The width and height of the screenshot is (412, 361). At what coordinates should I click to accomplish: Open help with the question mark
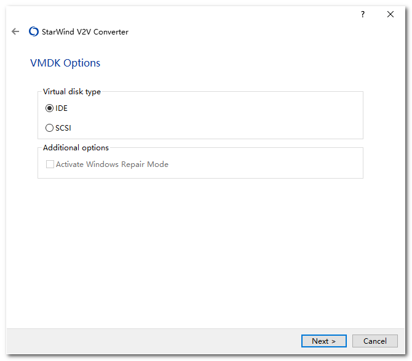pos(363,14)
